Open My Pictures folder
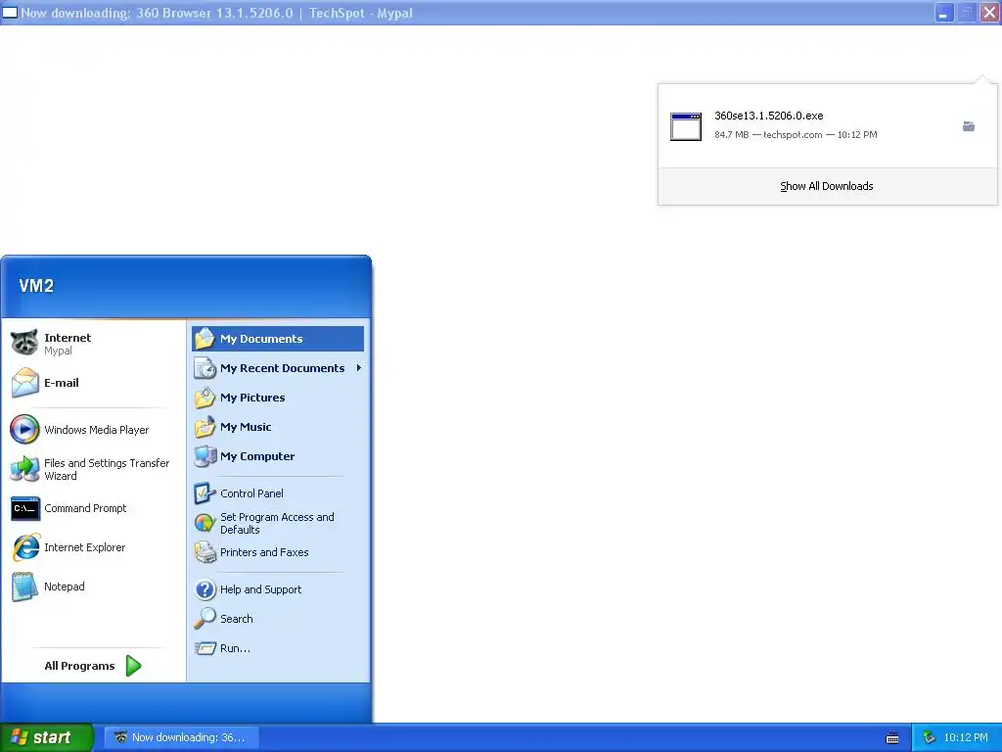Screen dimensions: 1002x752 [278, 398]
